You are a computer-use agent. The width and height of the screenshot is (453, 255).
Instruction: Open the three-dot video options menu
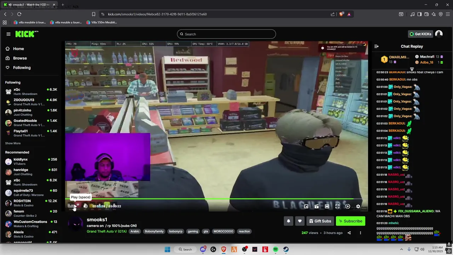pos(360,233)
